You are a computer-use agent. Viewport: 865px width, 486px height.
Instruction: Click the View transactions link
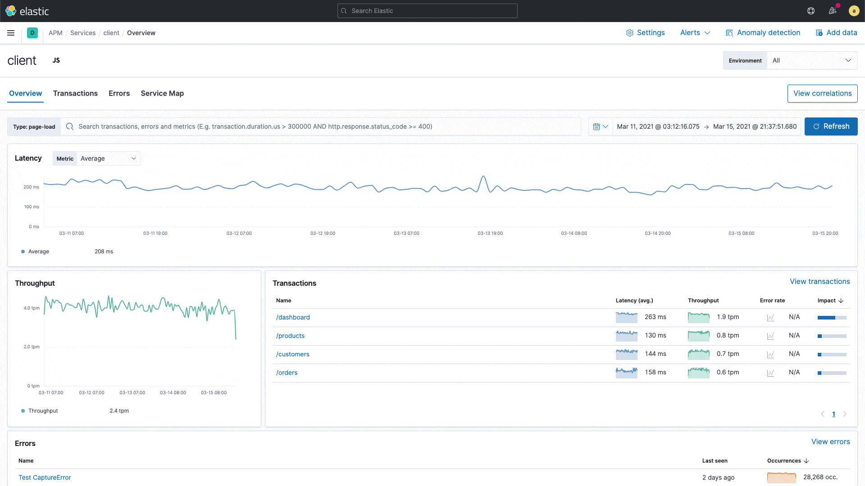coord(820,281)
